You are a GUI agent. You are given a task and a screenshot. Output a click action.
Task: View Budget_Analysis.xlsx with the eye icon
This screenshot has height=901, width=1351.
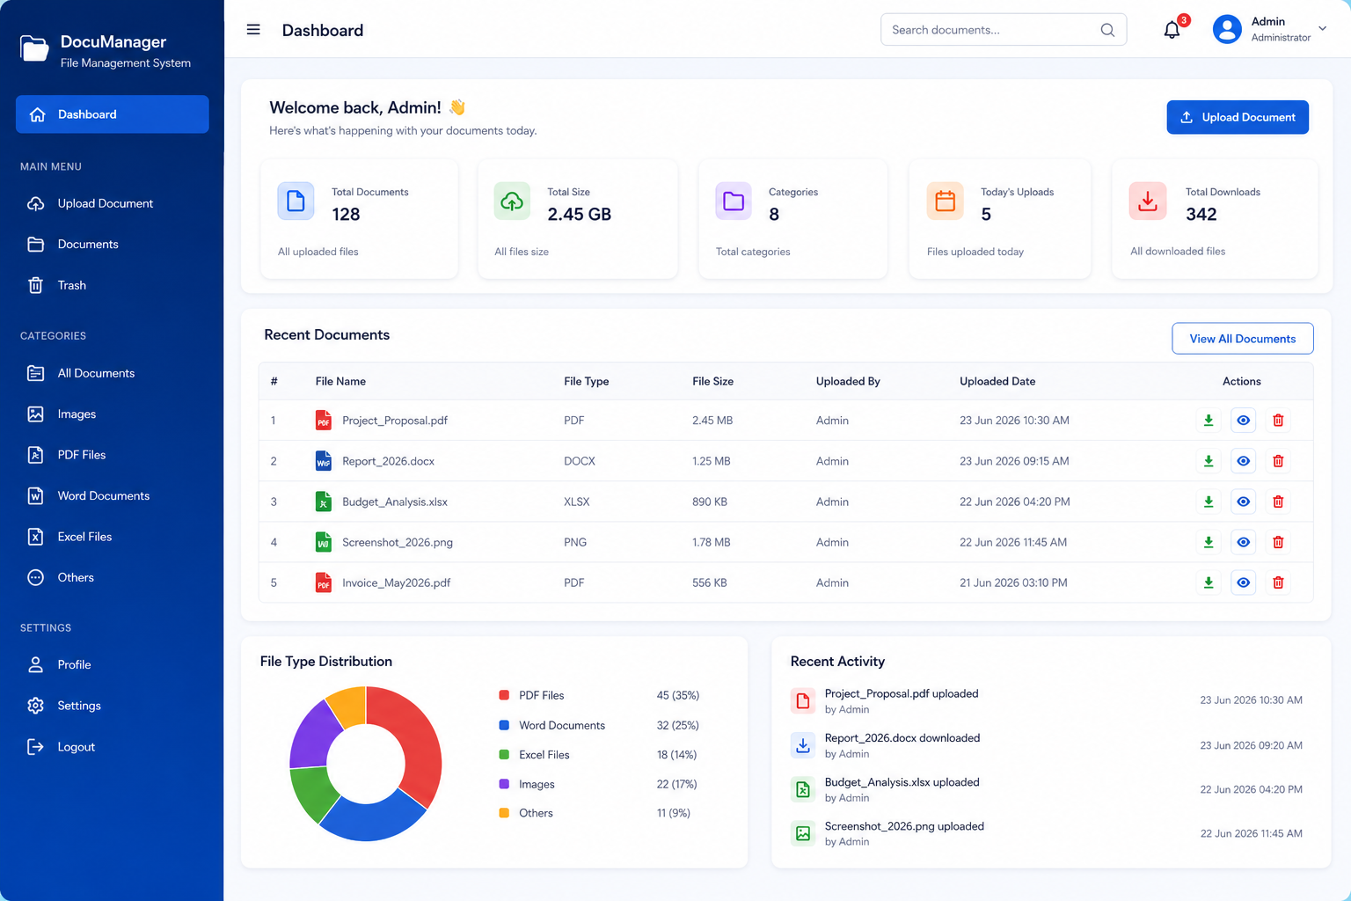click(x=1243, y=502)
